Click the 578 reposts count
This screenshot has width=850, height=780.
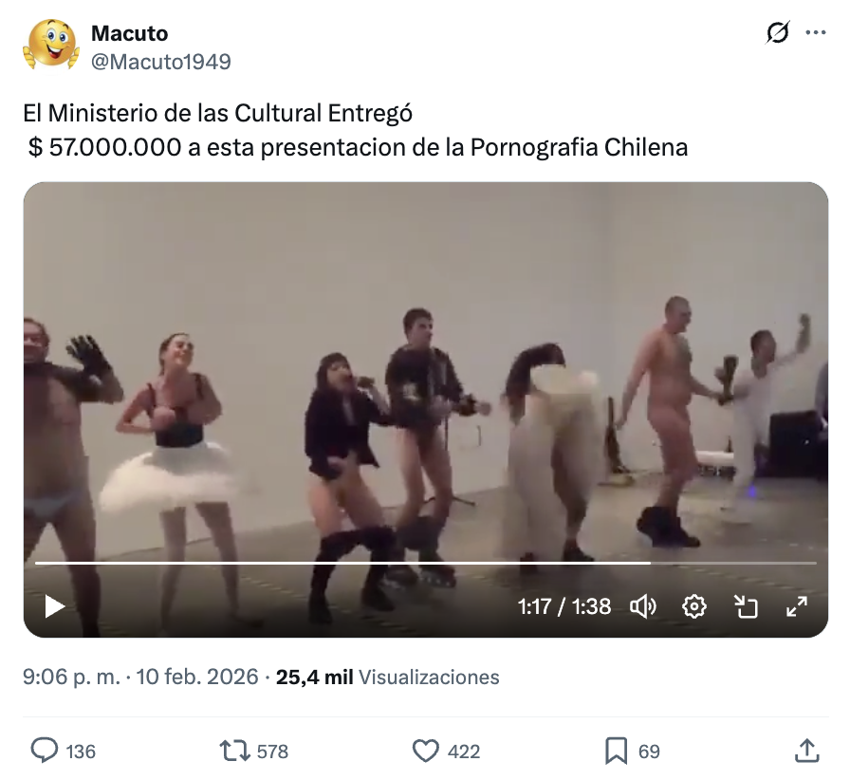coord(272,752)
